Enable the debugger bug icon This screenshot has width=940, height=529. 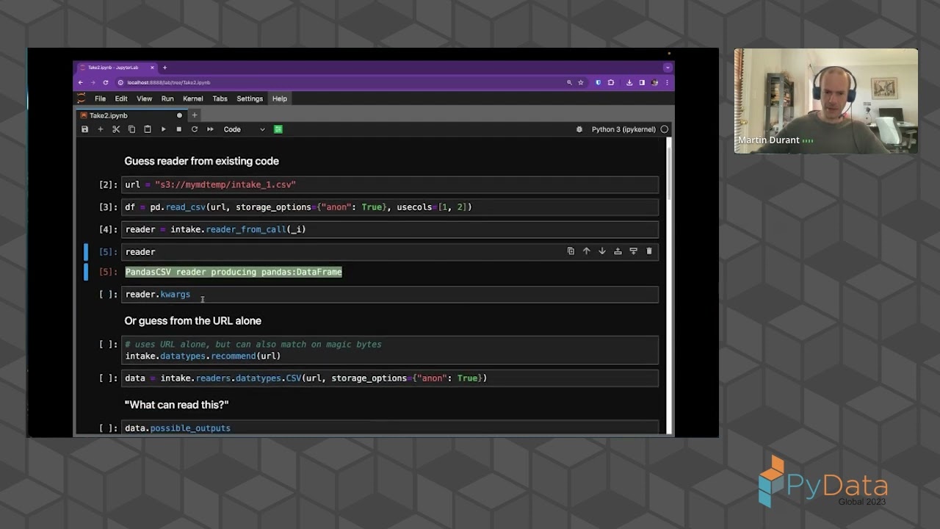(x=579, y=129)
